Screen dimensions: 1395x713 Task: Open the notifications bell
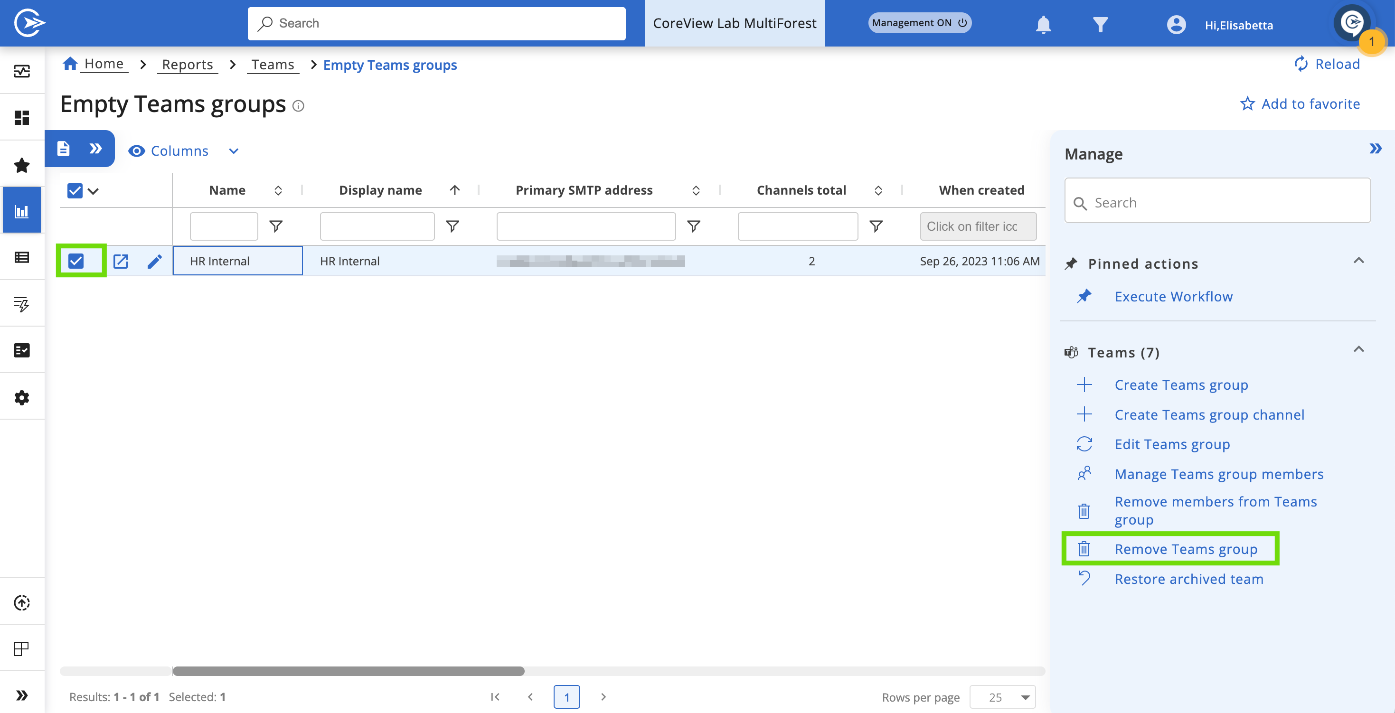(x=1043, y=24)
